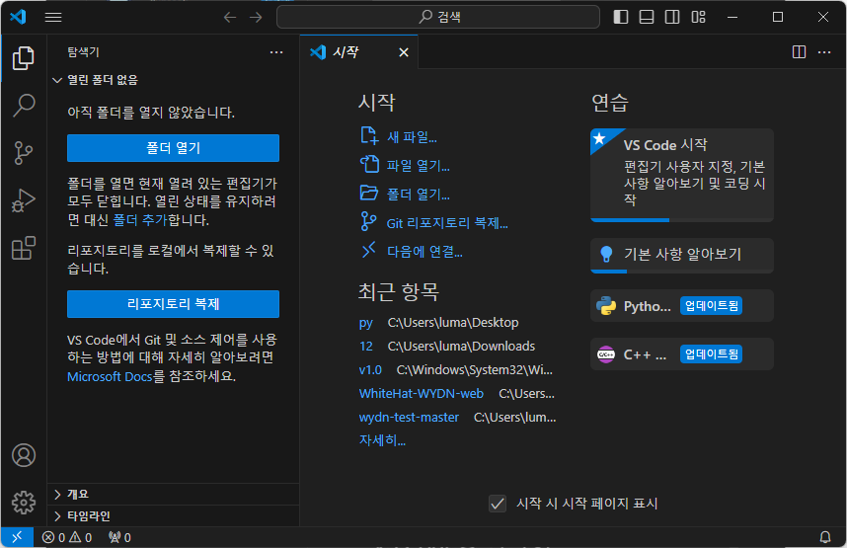Close the 시작 tab

(404, 52)
